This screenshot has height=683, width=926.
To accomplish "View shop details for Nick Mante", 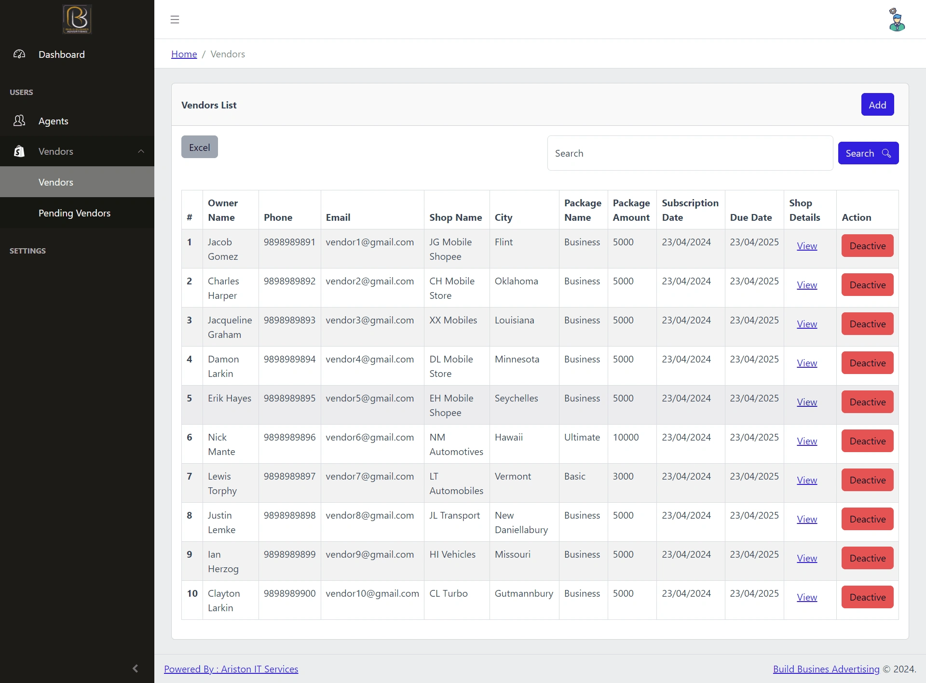I will point(806,441).
